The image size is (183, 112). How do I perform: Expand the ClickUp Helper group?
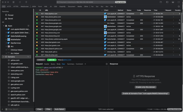pyautogui.click(x=6, y=50)
